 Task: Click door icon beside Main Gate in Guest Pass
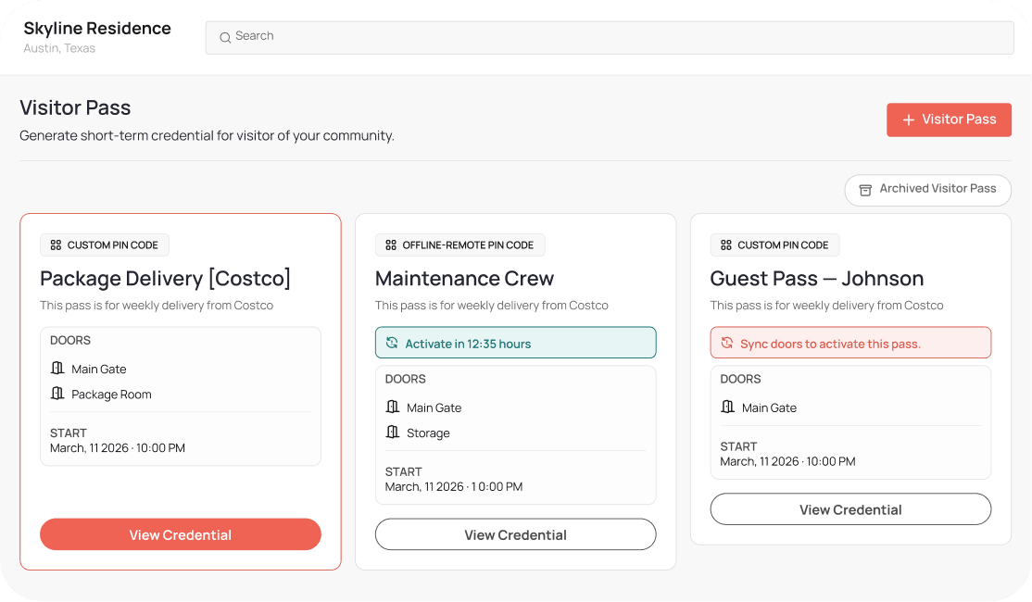coord(727,407)
